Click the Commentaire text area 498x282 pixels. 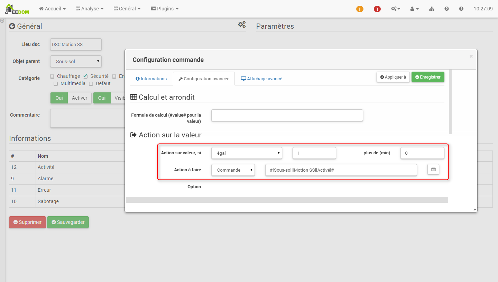click(87, 118)
